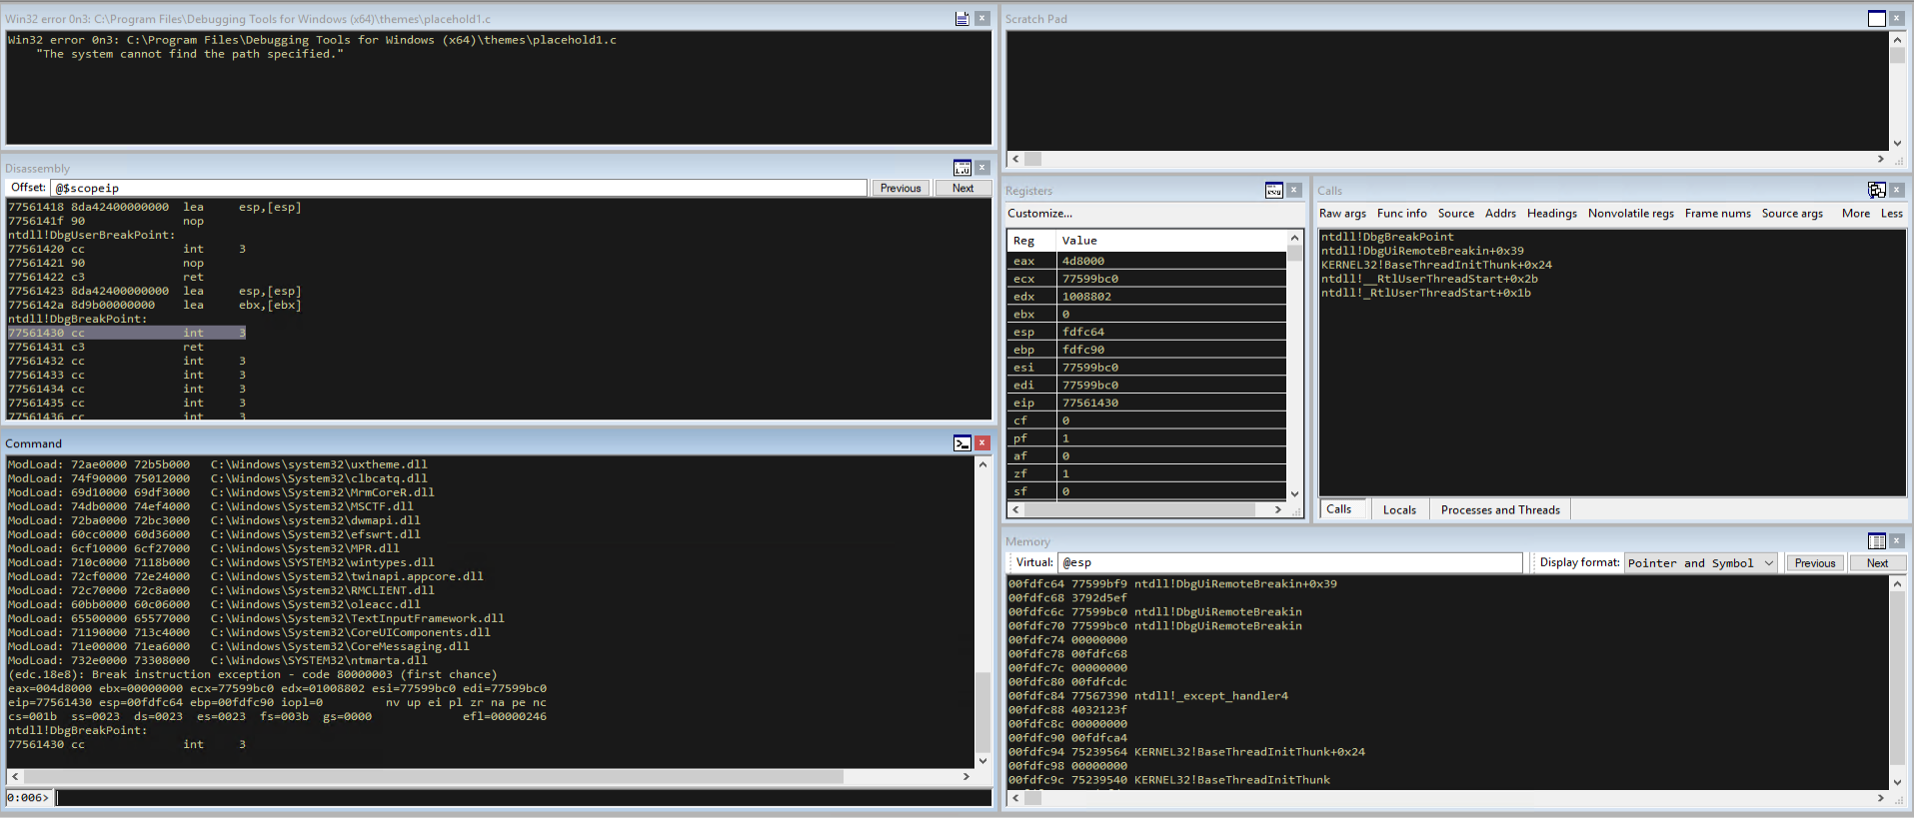Click the Virtual address field containing @esp
This screenshot has height=818, width=1914.
[1289, 563]
